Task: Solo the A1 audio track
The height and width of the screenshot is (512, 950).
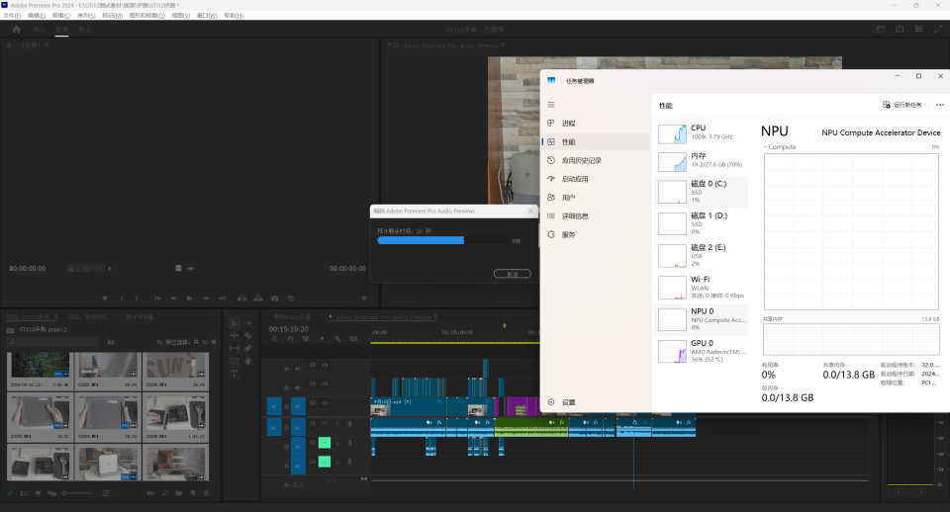Action: 337,424
